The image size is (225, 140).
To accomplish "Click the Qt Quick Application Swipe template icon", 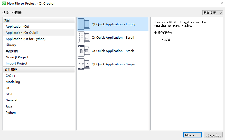I will 84,64.
